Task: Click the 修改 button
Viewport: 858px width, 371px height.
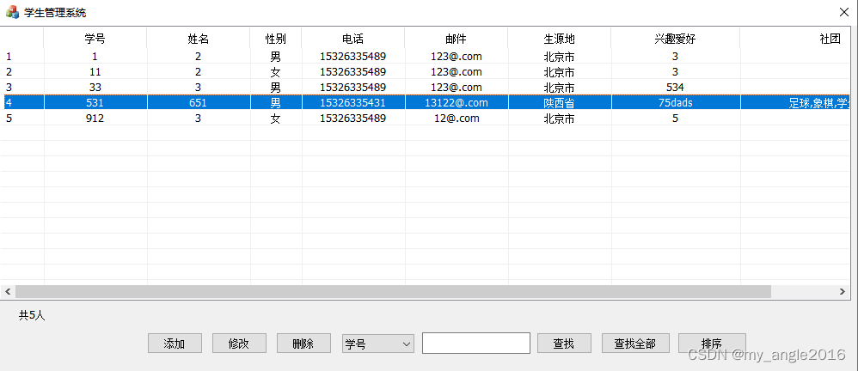Action: 239,344
